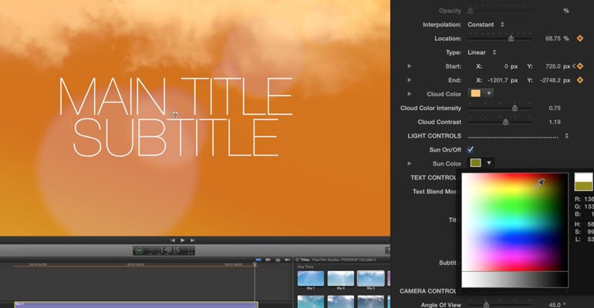Viewport: 594px width, 308px height.
Task: Click the olive original-color preview swatch
Action: click(x=583, y=186)
